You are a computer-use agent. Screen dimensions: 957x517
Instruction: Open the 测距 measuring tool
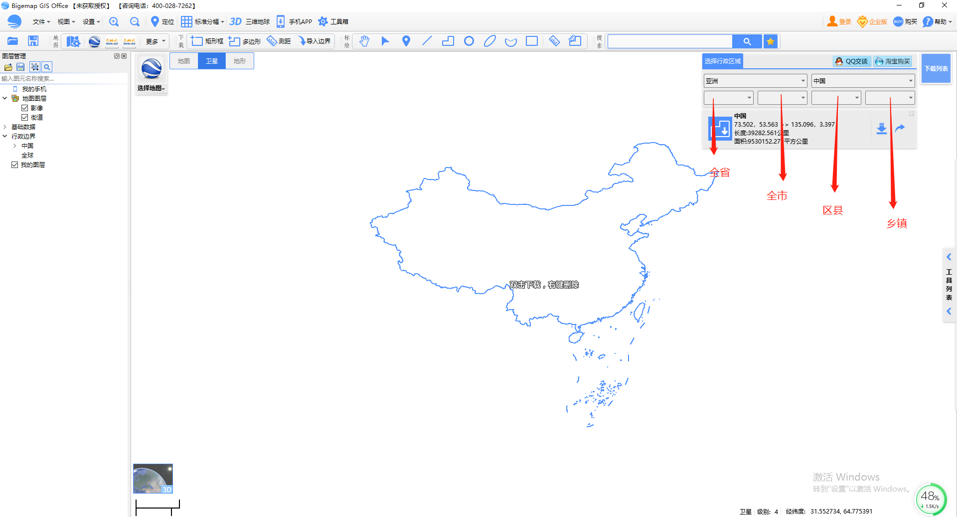point(278,41)
